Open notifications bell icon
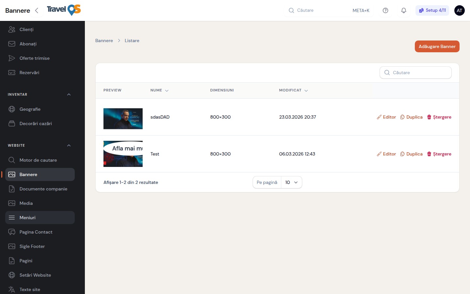Viewport: 470px width, 294px height. (x=404, y=10)
